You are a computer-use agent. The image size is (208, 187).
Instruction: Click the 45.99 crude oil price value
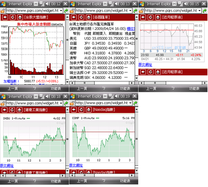160,55
